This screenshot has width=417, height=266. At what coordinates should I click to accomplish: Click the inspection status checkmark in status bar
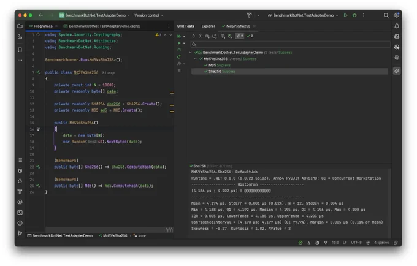[x=300, y=243]
